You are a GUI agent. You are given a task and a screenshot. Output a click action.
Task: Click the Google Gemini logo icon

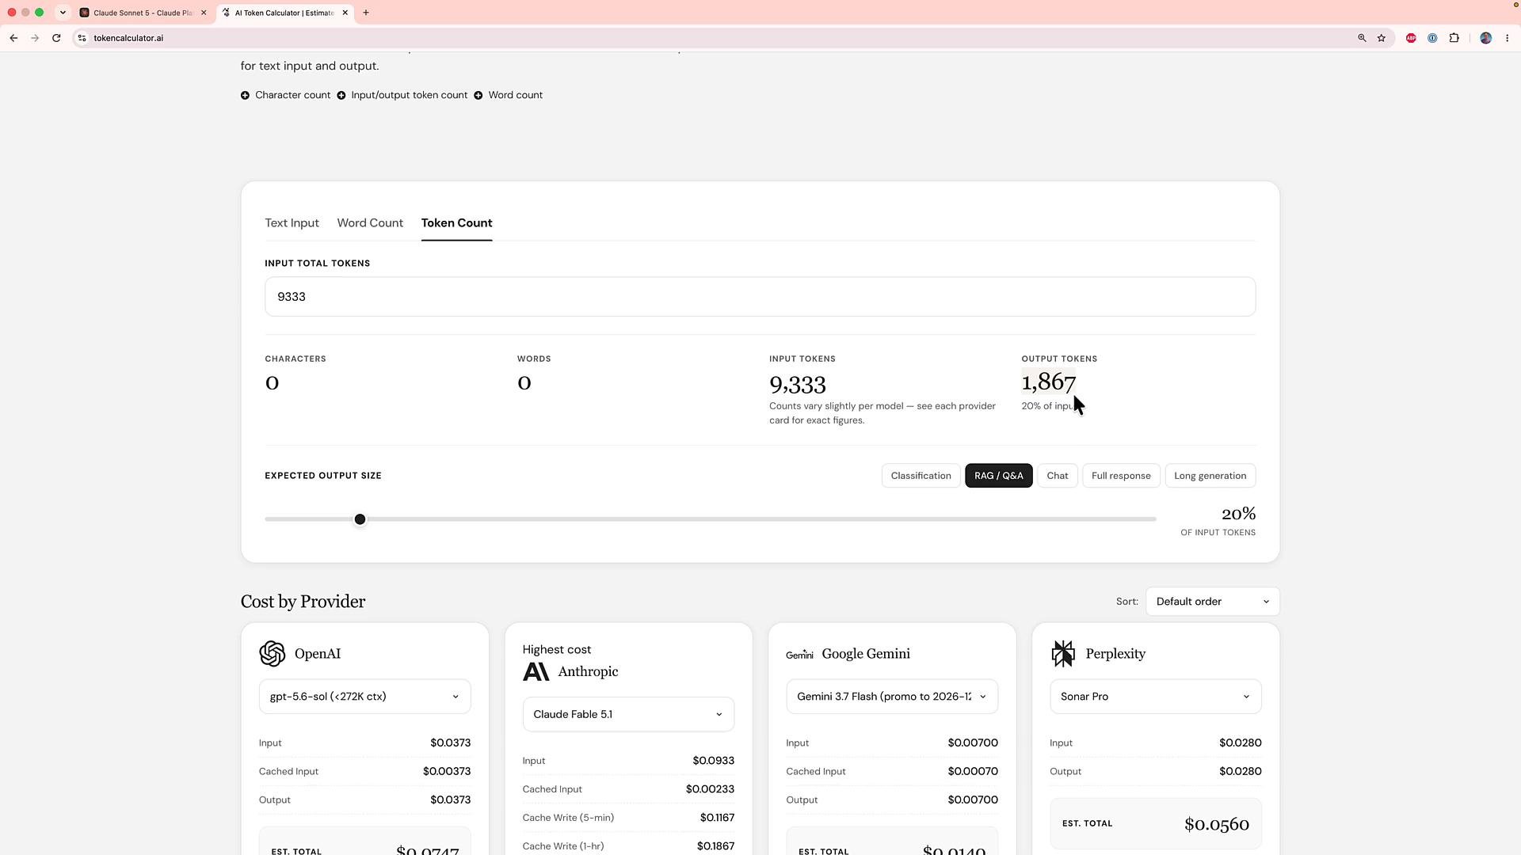[x=799, y=655]
